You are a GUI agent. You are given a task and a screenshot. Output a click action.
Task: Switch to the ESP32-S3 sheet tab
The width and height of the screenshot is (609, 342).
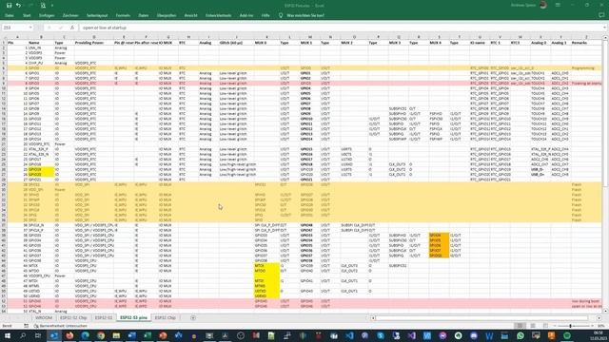(x=104, y=317)
